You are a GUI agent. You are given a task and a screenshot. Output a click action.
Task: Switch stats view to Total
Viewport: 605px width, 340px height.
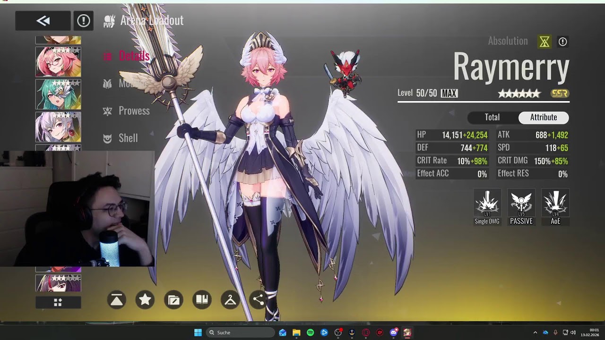click(x=492, y=117)
